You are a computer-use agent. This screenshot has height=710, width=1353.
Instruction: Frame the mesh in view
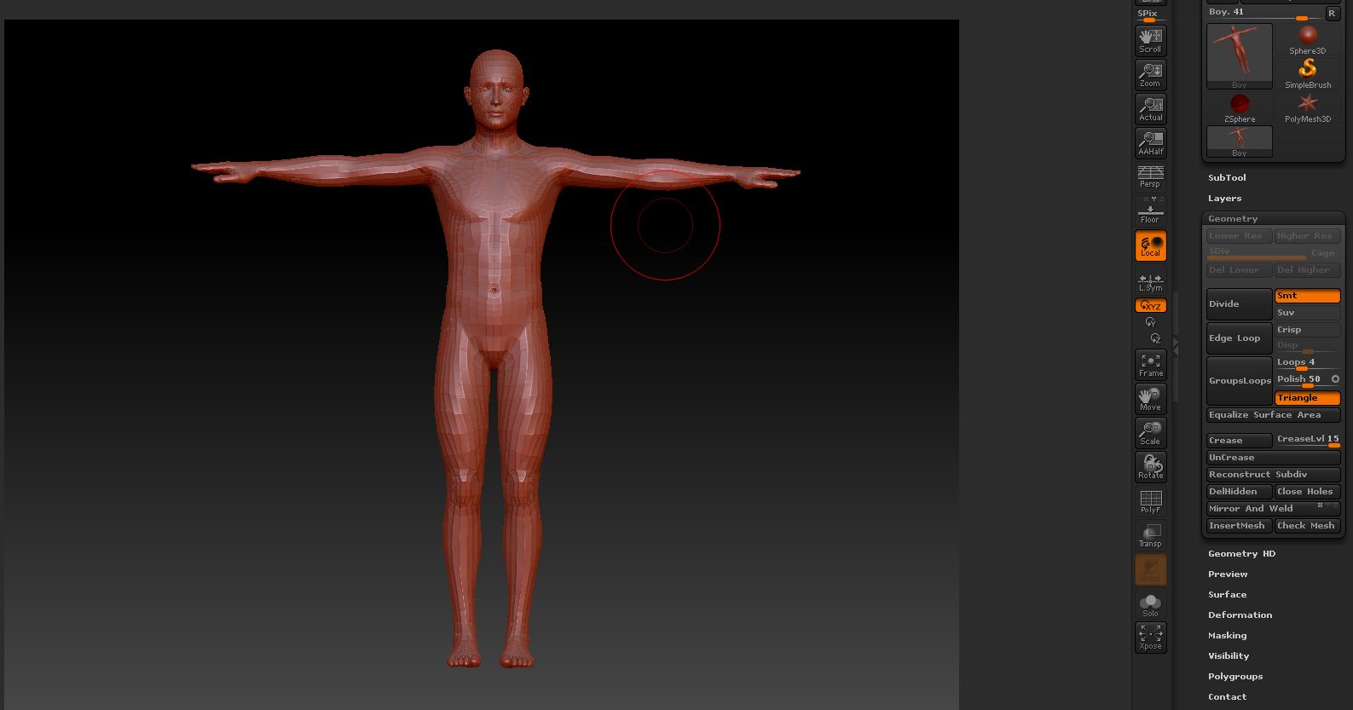tap(1150, 365)
